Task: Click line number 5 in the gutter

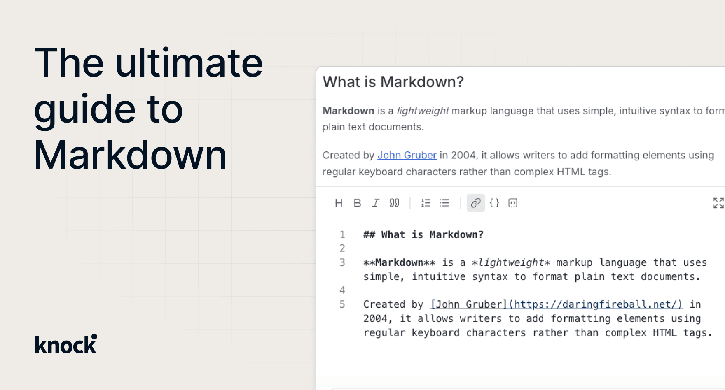Action: tap(342, 304)
